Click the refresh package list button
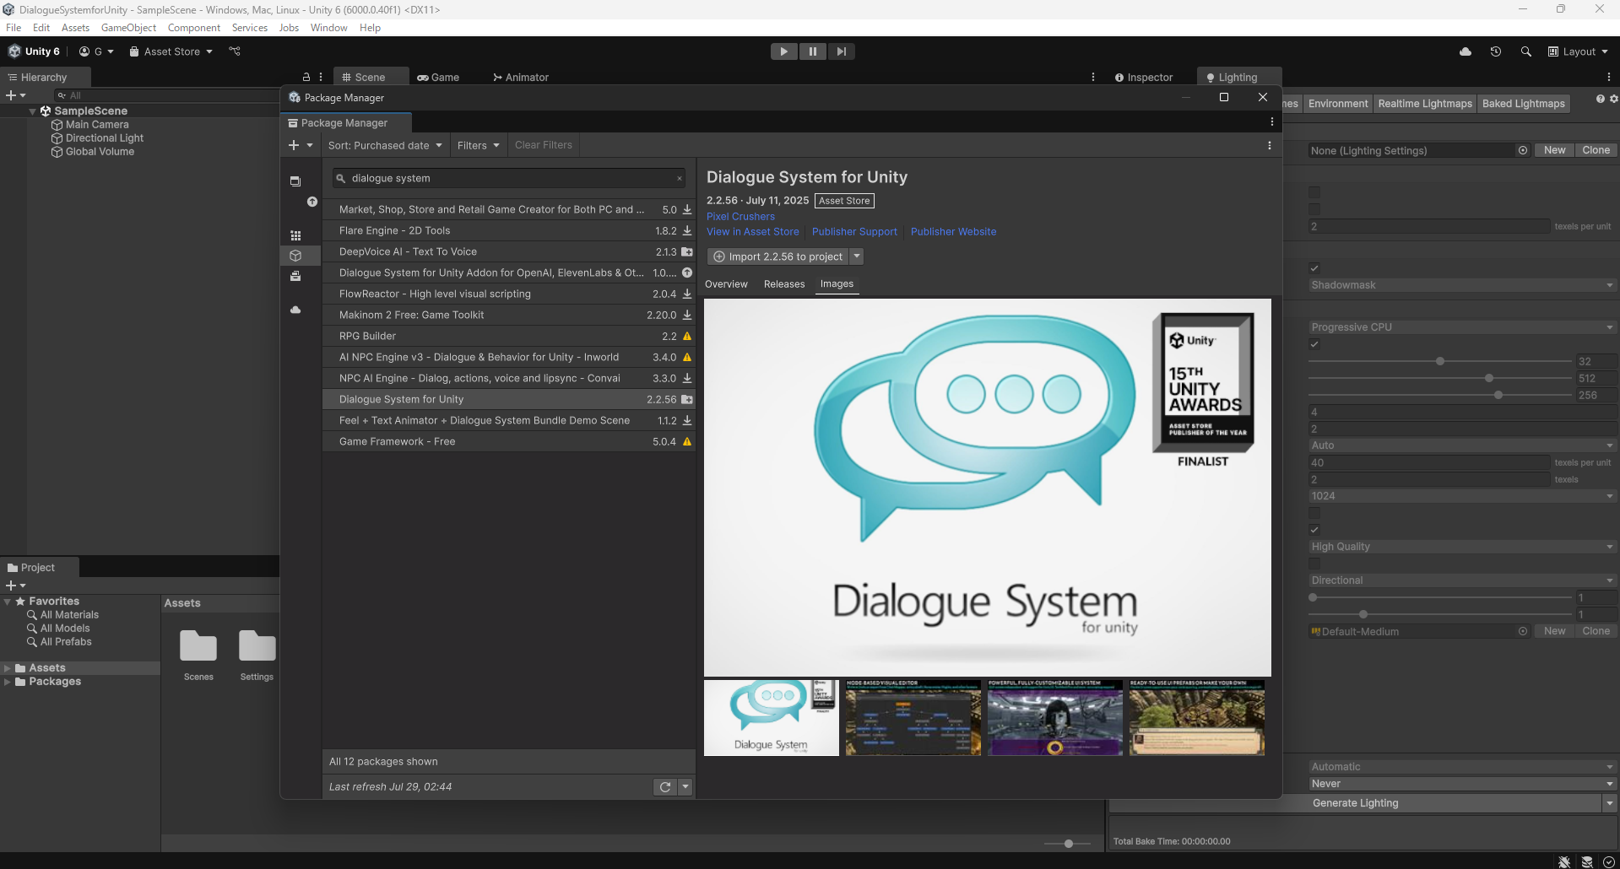 665,787
